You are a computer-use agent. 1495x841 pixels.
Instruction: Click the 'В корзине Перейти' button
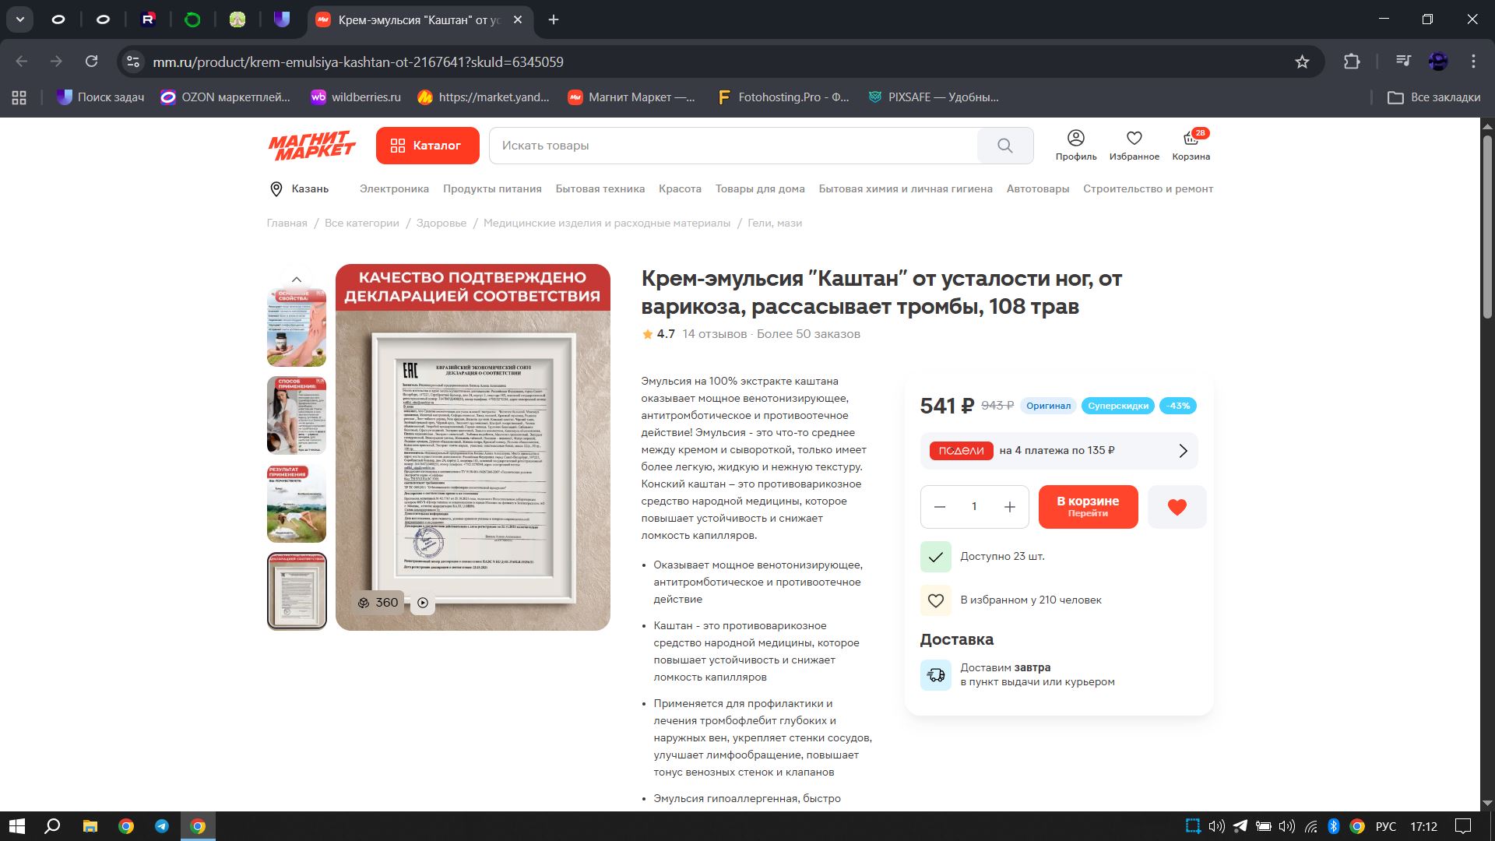click(x=1088, y=507)
